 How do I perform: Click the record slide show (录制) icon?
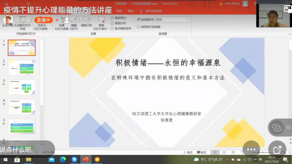101,20
